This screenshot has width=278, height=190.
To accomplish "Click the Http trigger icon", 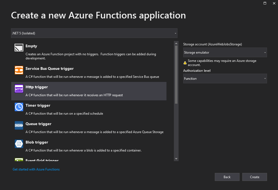I will 19,89.
